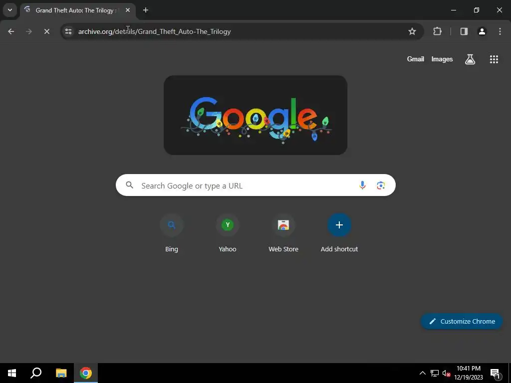Viewport: 511px width, 383px height.
Task: Bookmark this page with the star
Action: click(x=412, y=31)
